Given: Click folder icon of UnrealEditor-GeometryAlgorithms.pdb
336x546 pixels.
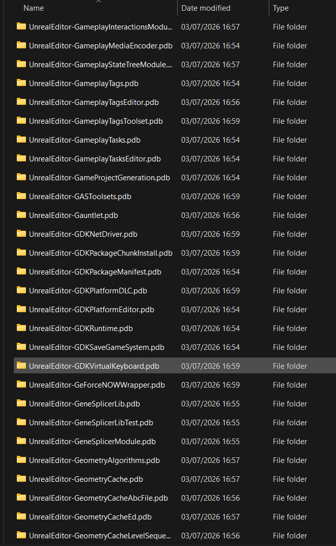Looking at the screenshot, I should click(x=21, y=459).
